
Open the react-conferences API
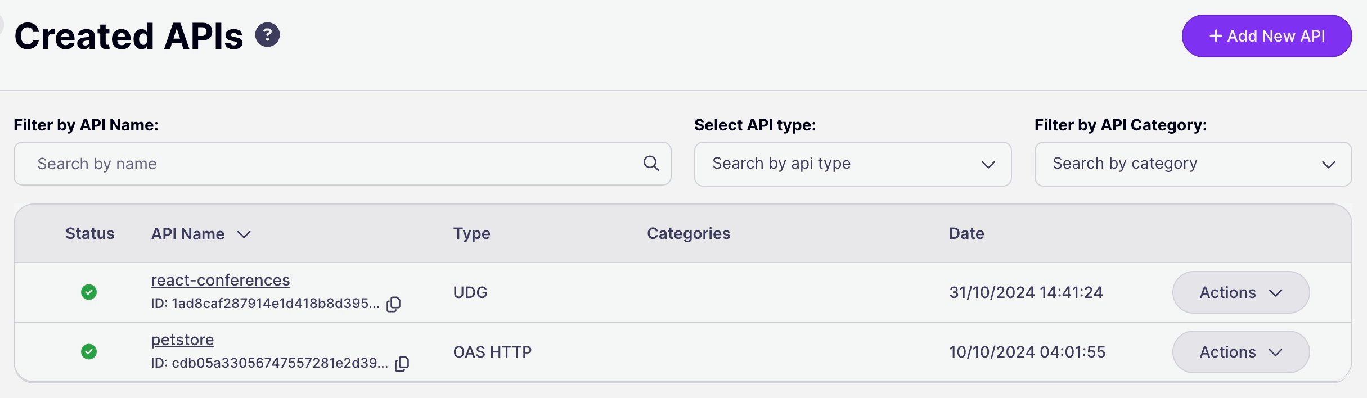220,279
